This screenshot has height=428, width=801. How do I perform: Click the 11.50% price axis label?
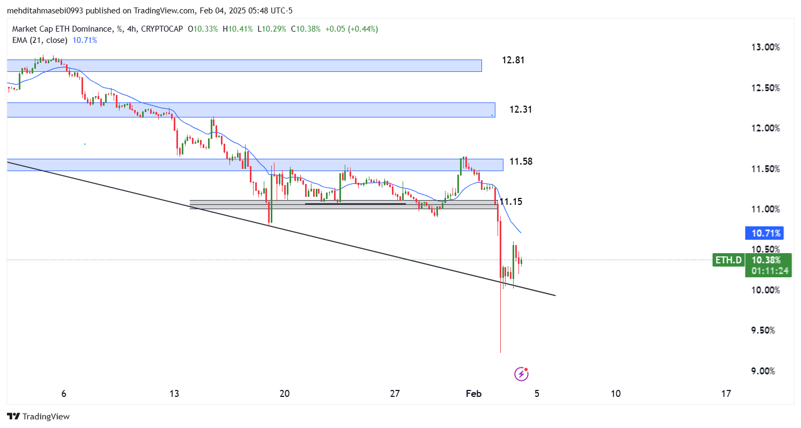pos(765,169)
